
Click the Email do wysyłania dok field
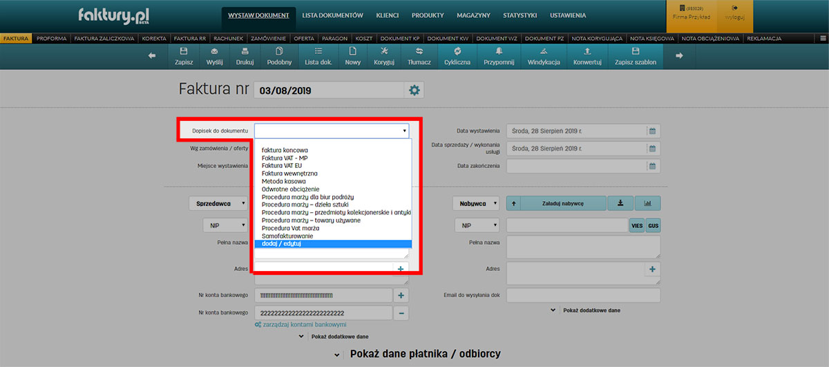pos(583,296)
